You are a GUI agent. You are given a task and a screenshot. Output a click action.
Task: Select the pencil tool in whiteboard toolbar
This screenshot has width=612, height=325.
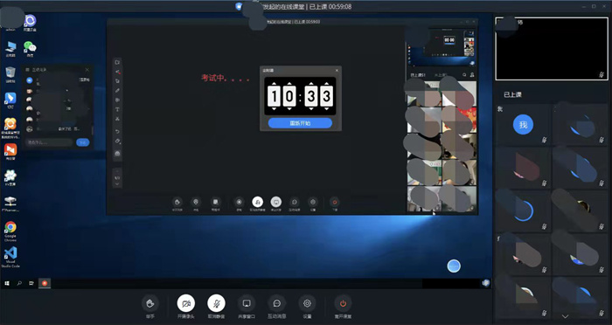point(117,91)
